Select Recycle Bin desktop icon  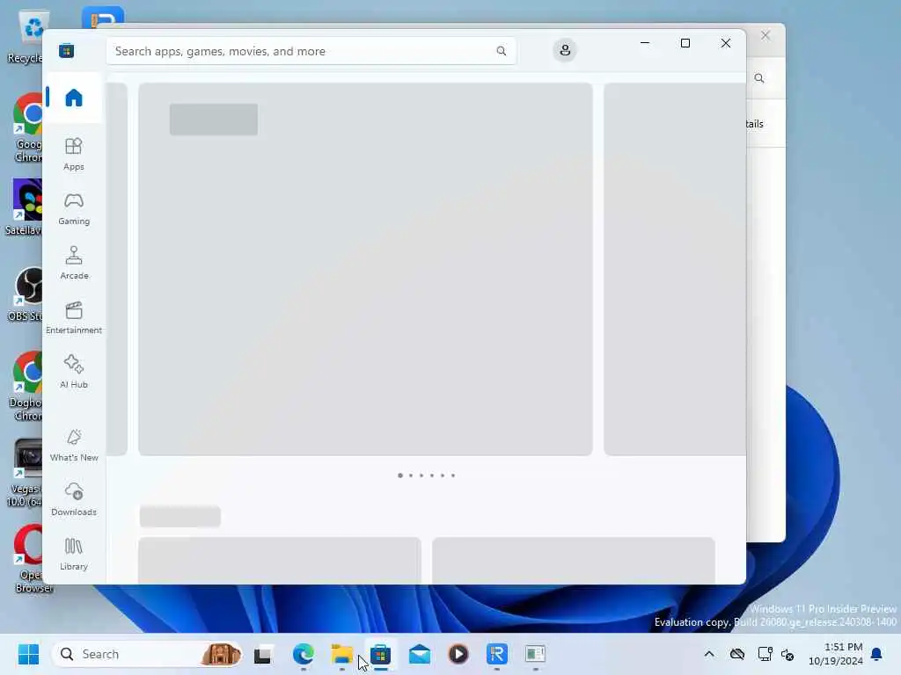click(26, 37)
